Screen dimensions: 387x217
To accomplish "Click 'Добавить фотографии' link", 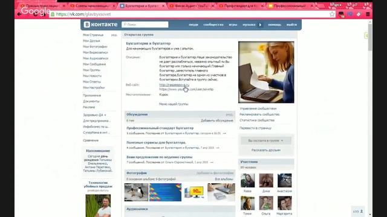I will pos(215,173).
